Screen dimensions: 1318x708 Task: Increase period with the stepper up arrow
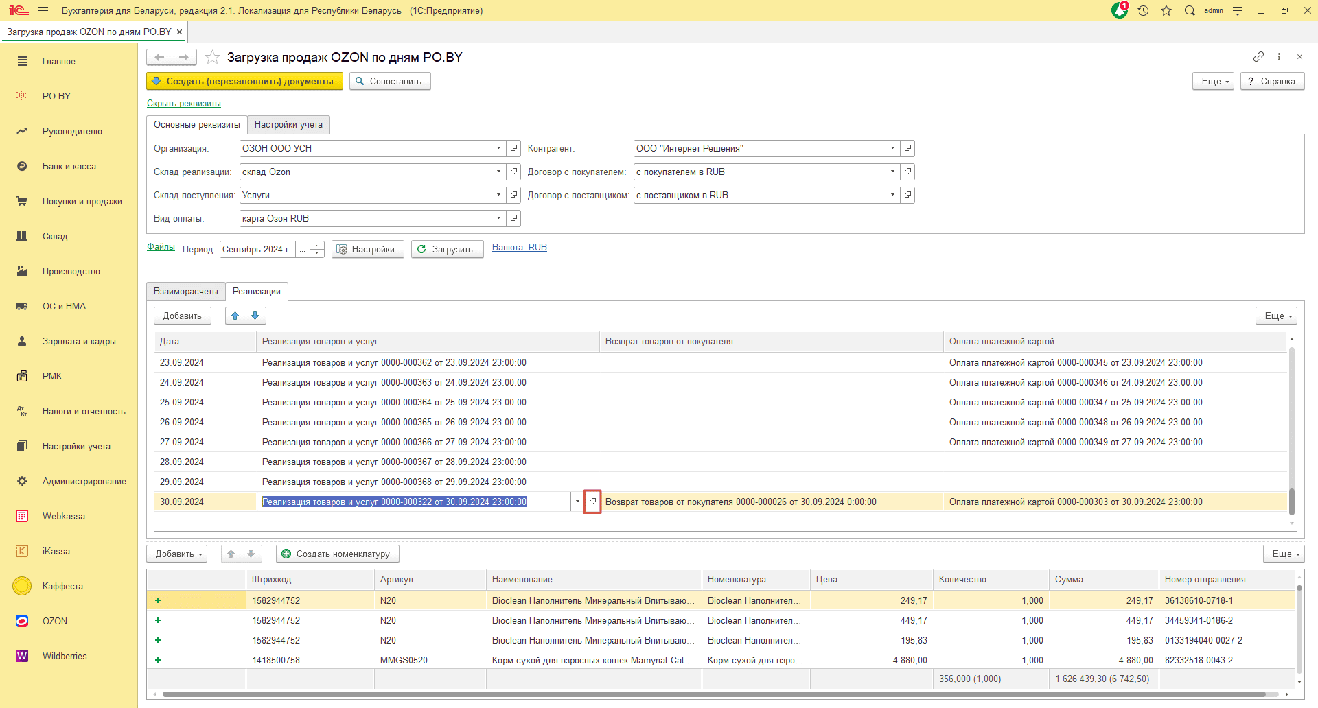[317, 245]
